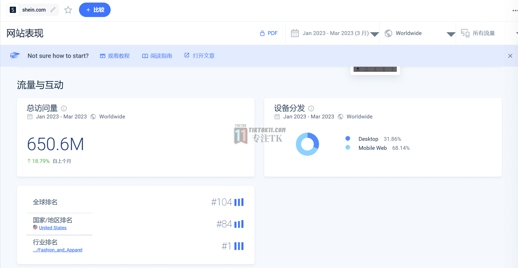Click the bar icon beside global rank #104
Image resolution: width=518 pixels, height=268 pixels.
[239, 202]
